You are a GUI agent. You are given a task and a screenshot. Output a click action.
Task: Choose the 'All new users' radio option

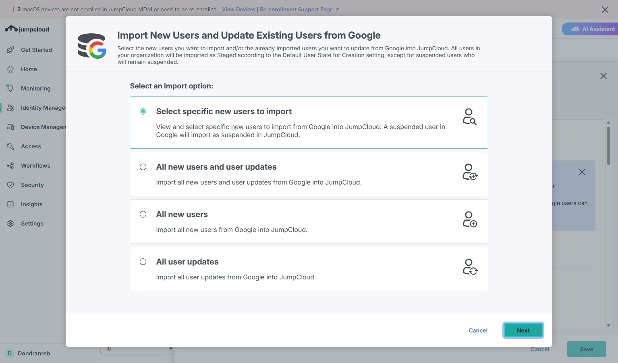[x=143, y=214]
